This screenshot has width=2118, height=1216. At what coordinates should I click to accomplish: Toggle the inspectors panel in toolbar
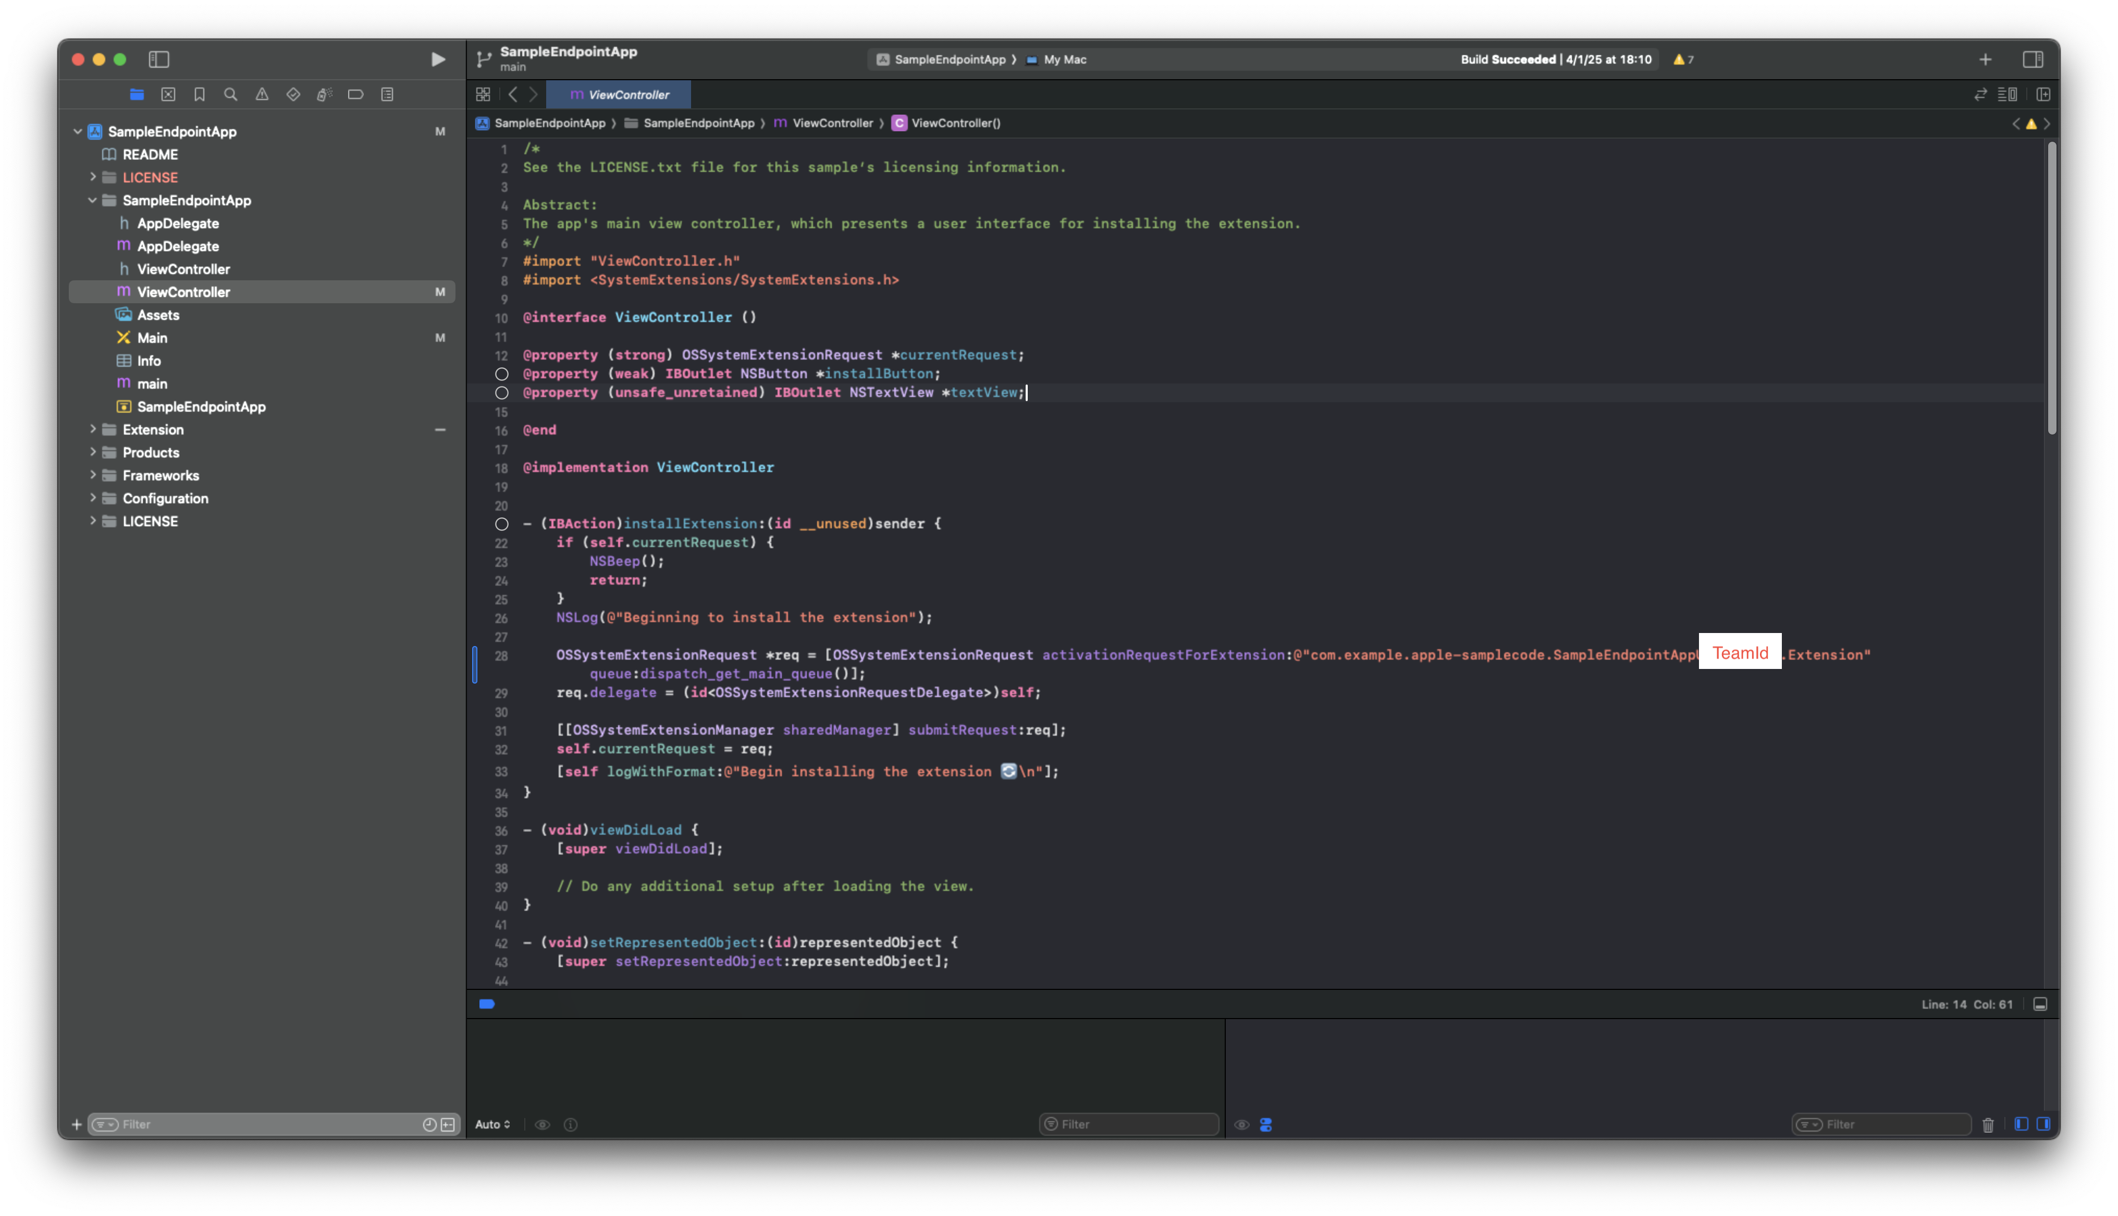(2033, 59)
